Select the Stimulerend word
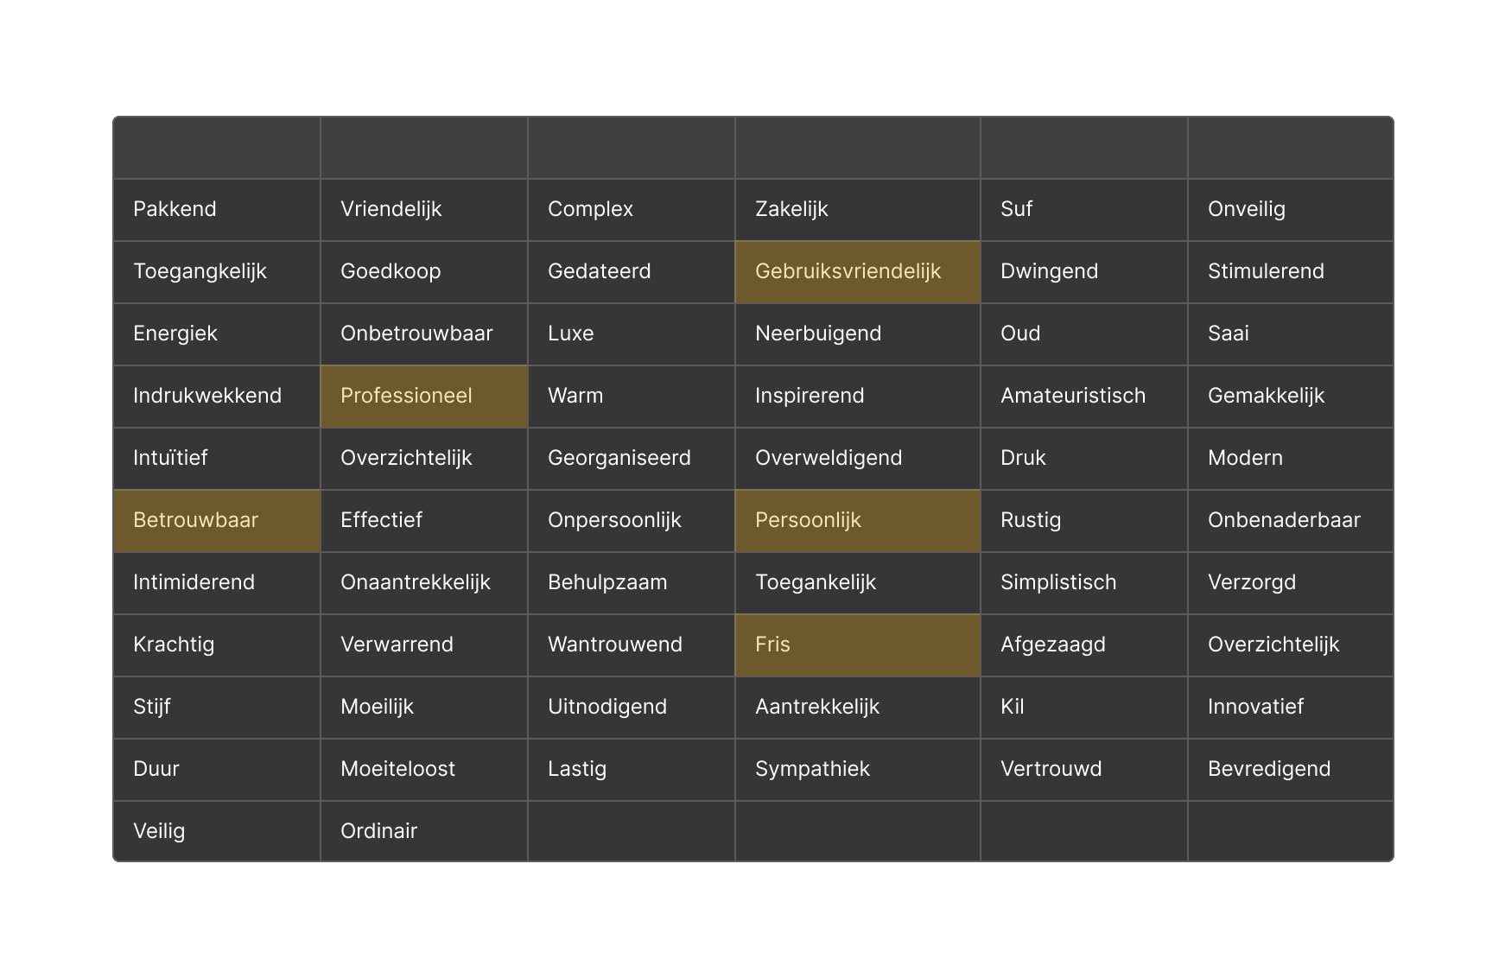Image resolution: width=1505 pixels, height=978 pixels. coord(1290,271)
